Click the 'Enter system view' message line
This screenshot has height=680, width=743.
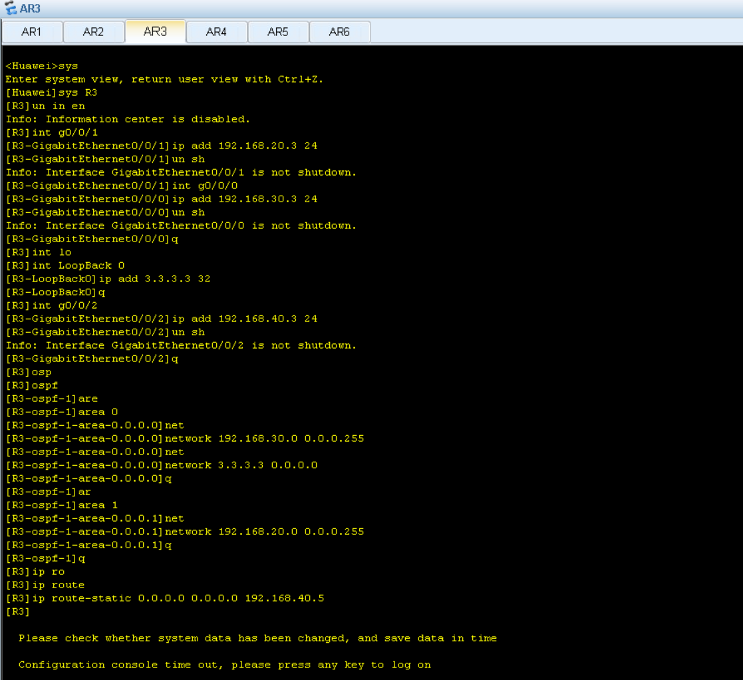click(164, 79)
